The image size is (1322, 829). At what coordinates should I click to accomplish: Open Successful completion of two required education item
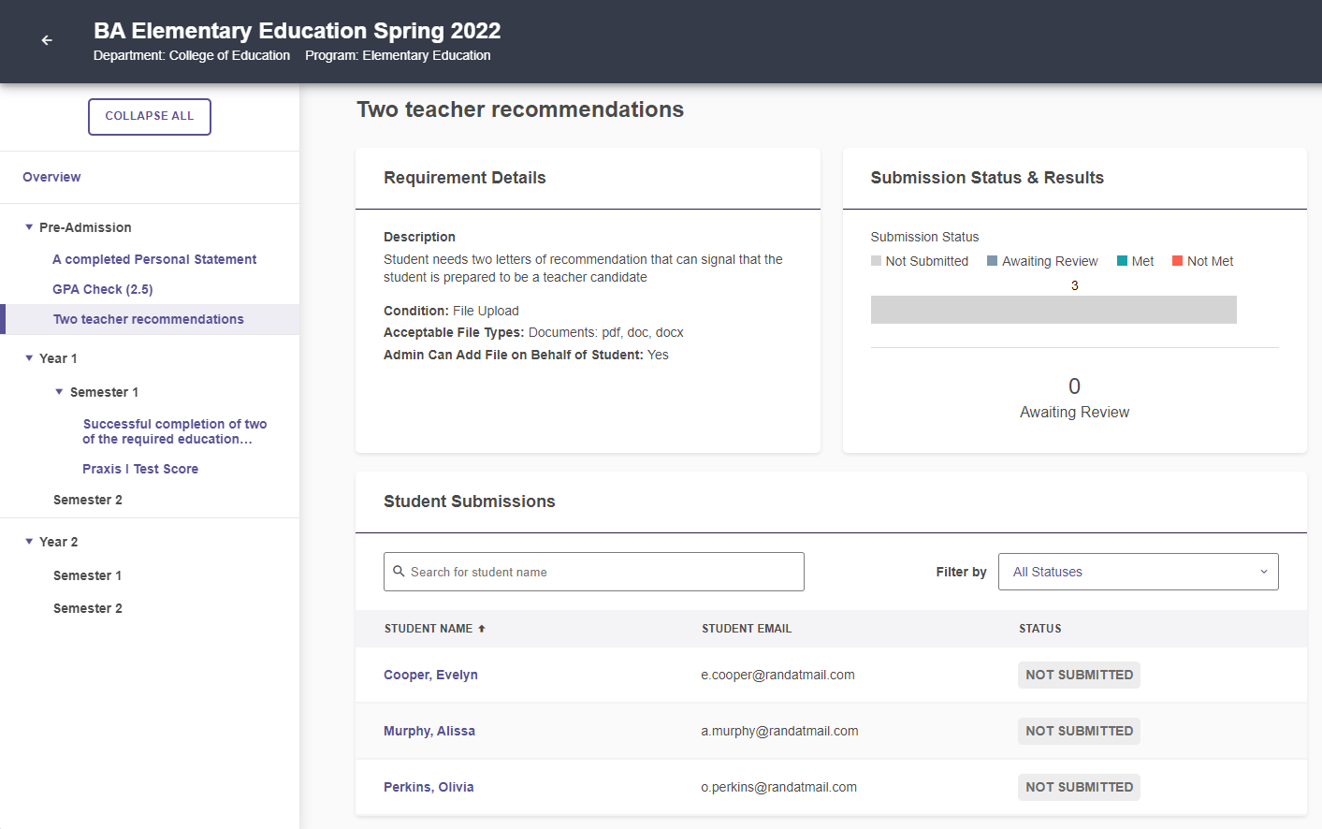click(x=175, y=431)
